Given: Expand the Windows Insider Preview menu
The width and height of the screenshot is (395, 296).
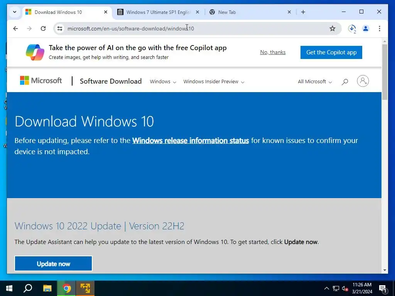Looking at the screenshot, I should point(214,82).
